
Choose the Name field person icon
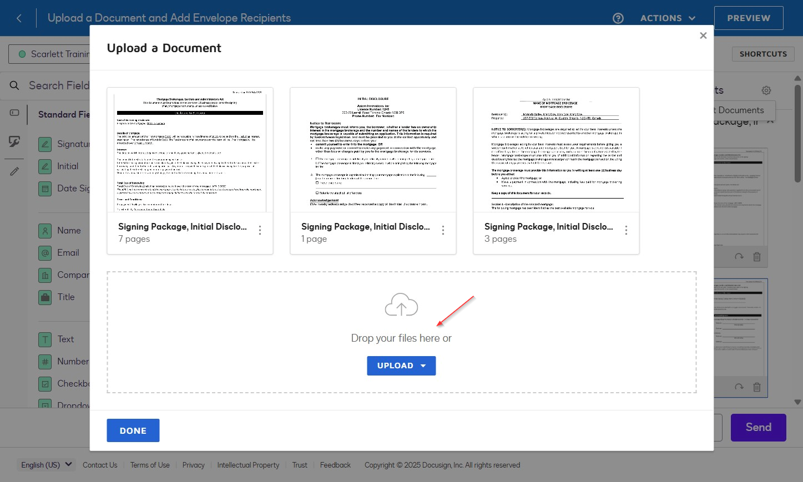(45, 231)
